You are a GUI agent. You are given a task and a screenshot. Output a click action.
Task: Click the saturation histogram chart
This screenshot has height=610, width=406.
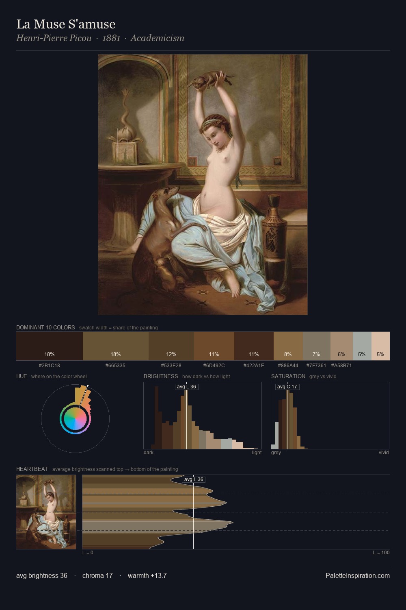pos(330,416)
